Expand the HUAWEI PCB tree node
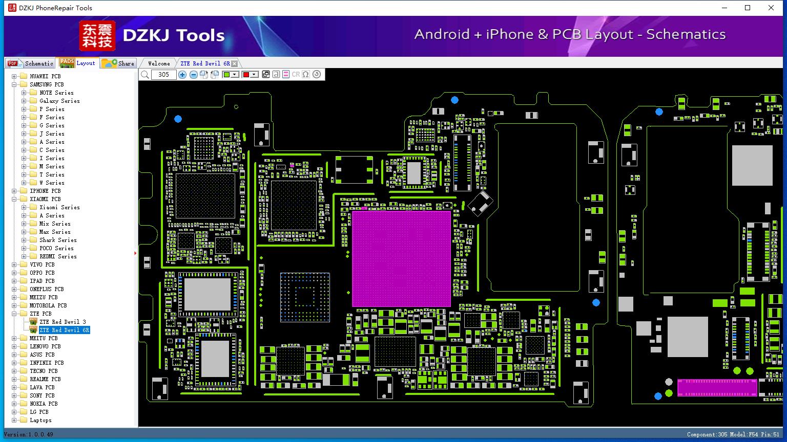 [14, 76]
